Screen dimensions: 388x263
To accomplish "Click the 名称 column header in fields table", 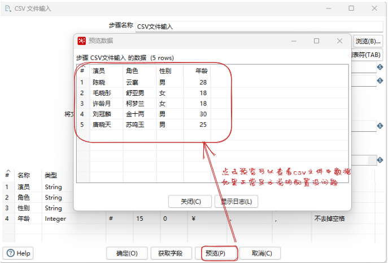I will click(24, 175).
